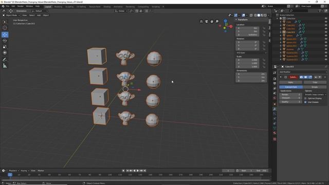Activate the Scale tool
Viewport: 329px width, 185px height.
point(5,47)
